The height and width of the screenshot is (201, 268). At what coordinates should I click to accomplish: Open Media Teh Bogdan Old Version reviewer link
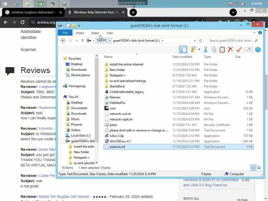64,197
